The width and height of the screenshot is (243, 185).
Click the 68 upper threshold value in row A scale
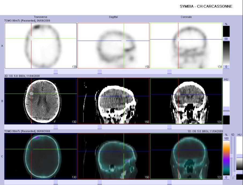click(226, 39)
